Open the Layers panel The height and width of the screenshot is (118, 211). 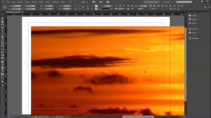click(193, 19)
